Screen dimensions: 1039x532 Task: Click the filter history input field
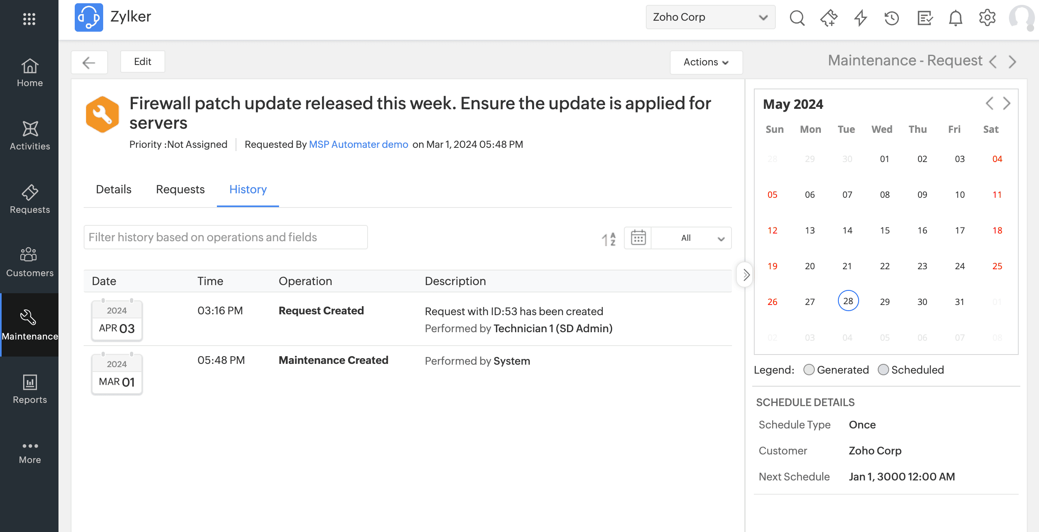pos(225,237)
